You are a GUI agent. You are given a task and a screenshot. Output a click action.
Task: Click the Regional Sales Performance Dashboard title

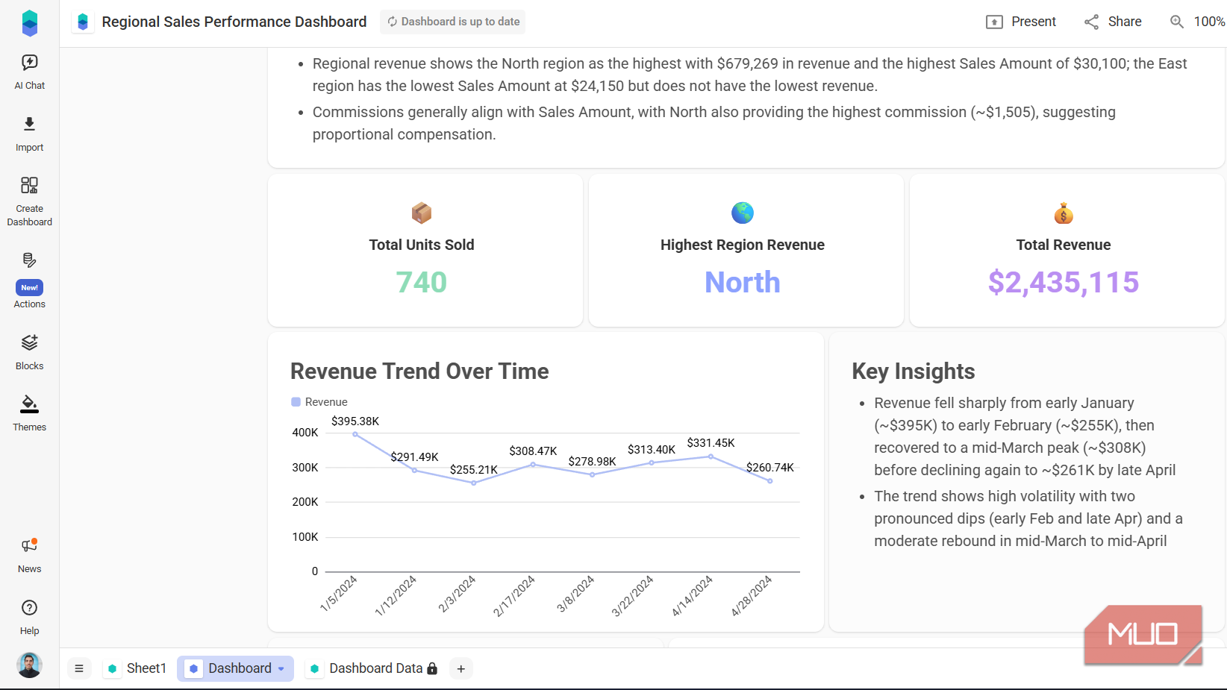(234, 22)
